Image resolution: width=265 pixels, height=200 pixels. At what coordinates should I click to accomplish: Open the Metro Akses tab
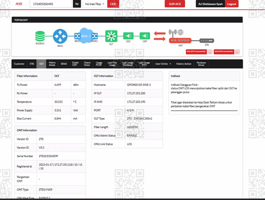(52, 64)
